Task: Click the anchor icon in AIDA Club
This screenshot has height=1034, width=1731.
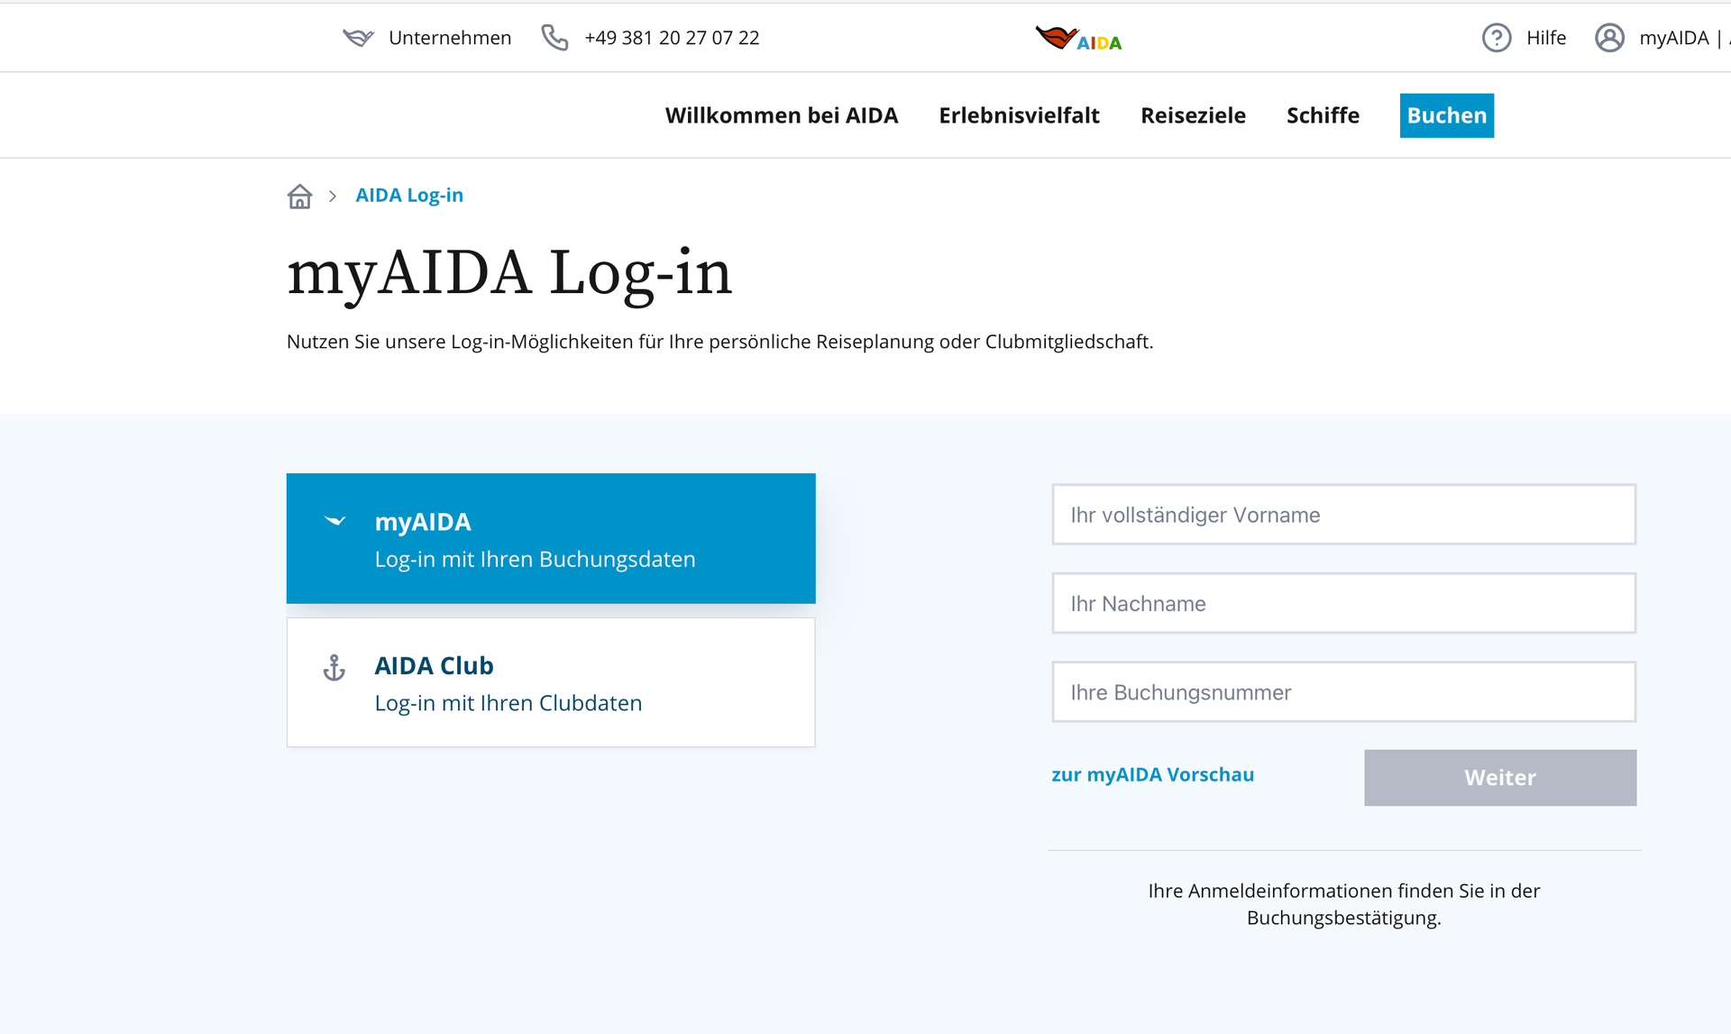Action: coord(334,668)
